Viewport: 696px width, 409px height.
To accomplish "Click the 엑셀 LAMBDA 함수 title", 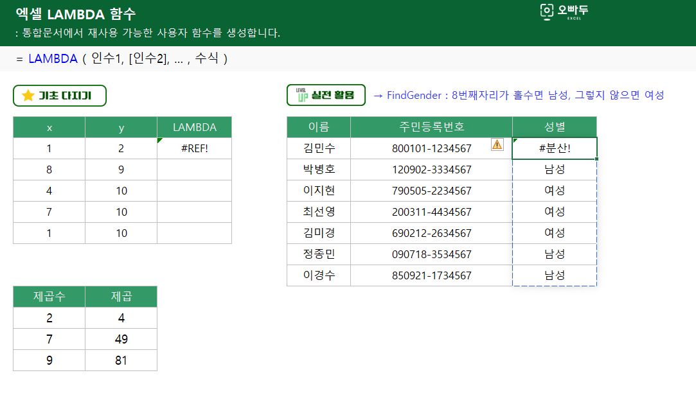I will (x=76, y=13).
